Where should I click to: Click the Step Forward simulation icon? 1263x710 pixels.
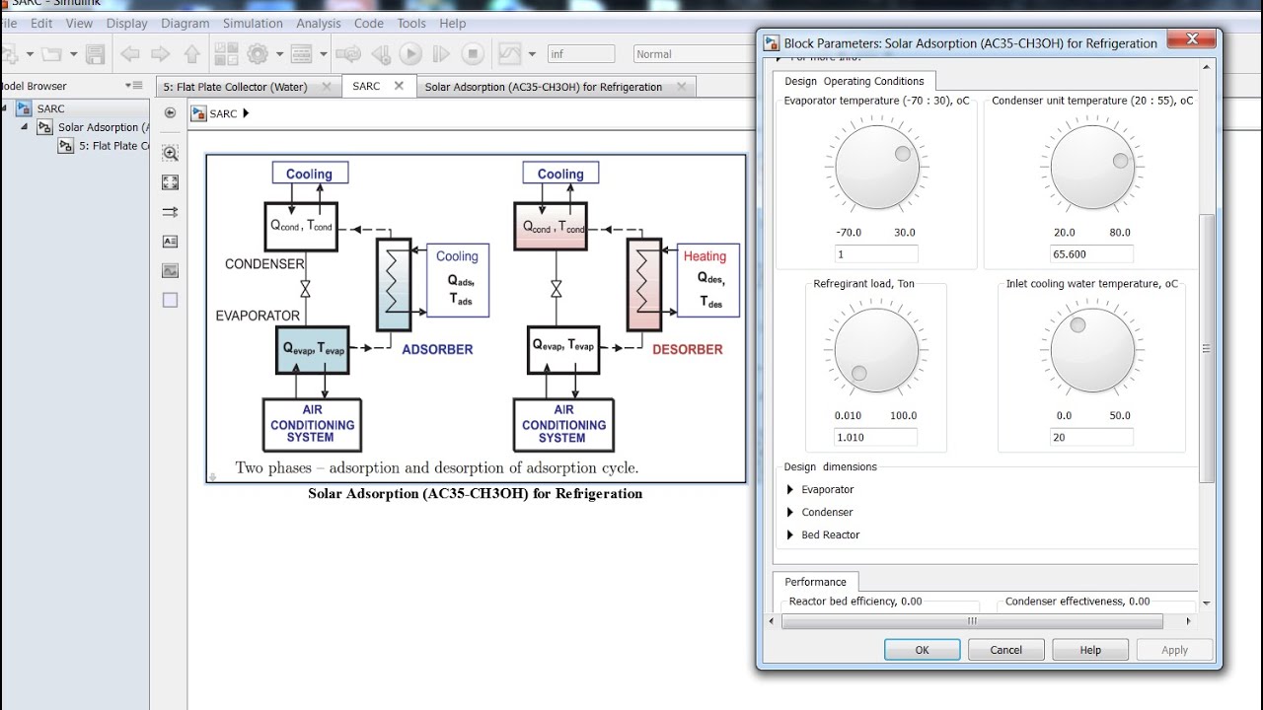441,54
